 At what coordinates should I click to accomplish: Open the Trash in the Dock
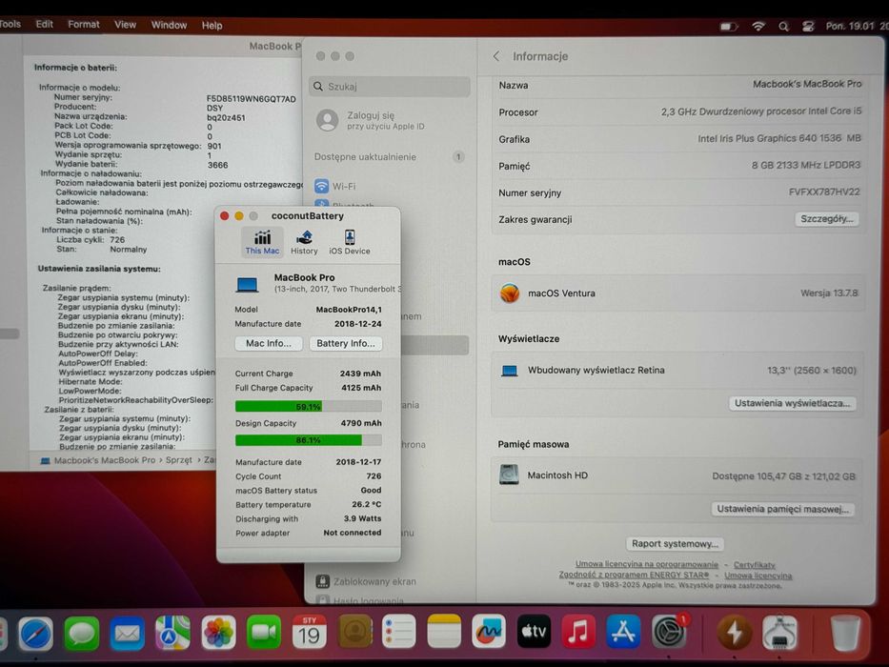pos(845,633)
